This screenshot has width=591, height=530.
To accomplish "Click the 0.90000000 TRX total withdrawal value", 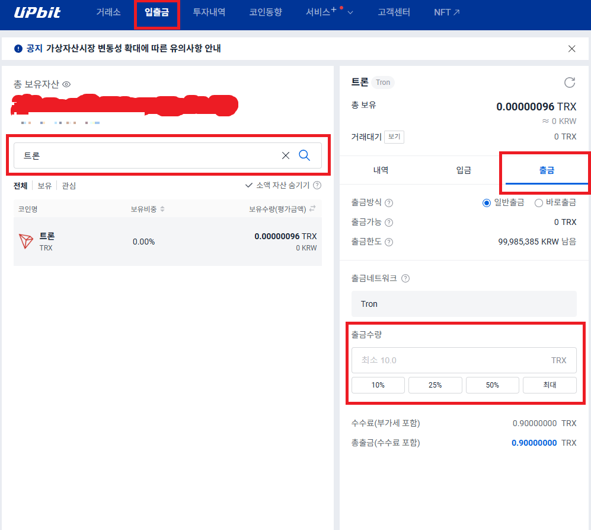I will point(544,443).
